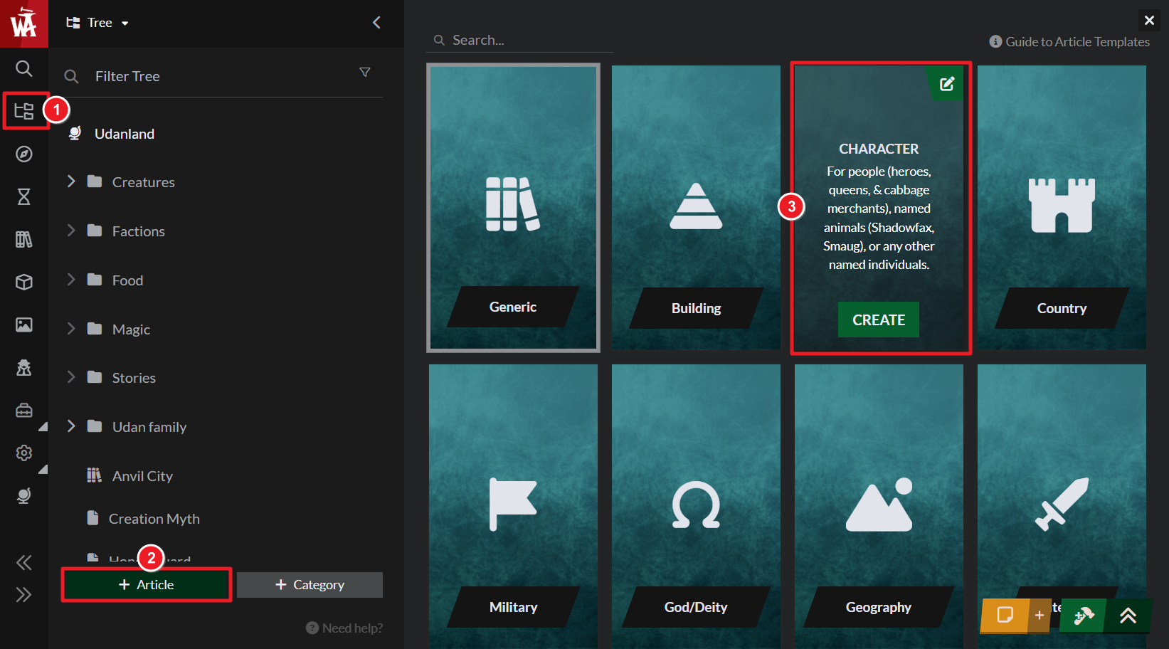1169x649 pixels.
Task: Click the filter funnel icon
Action: [x=365, y=73]
